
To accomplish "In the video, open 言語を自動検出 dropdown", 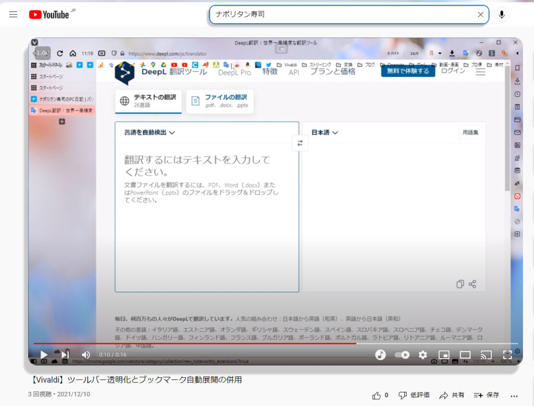I will pos(150,132).
